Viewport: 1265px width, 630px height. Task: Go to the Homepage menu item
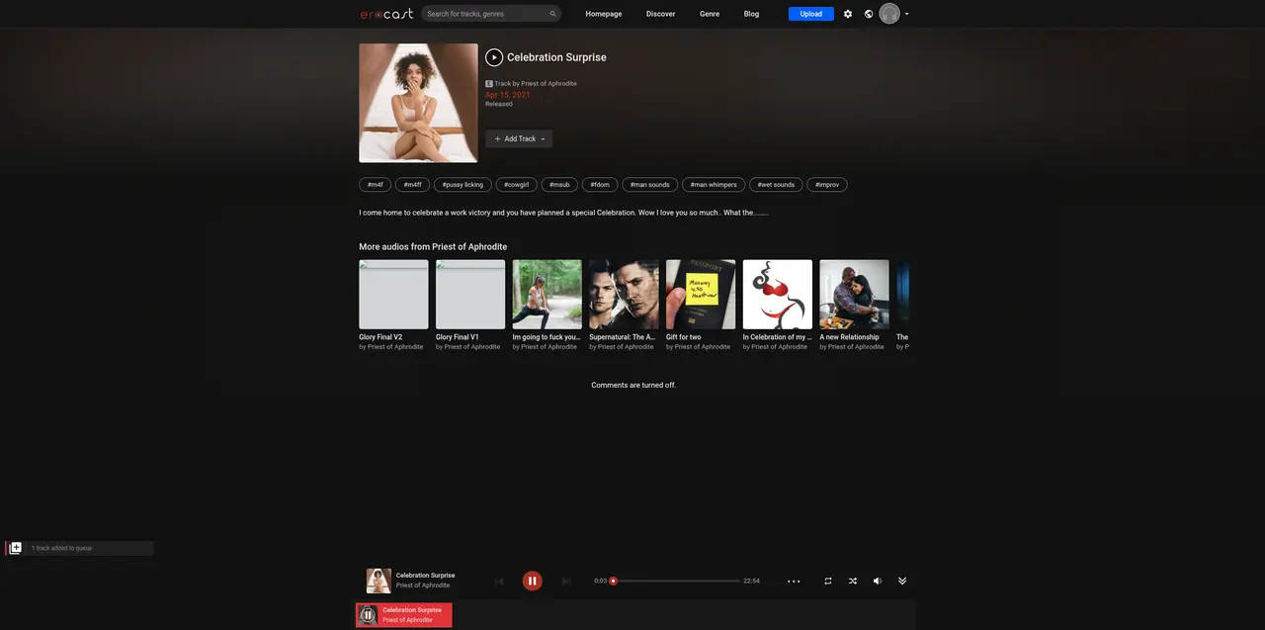604,14
